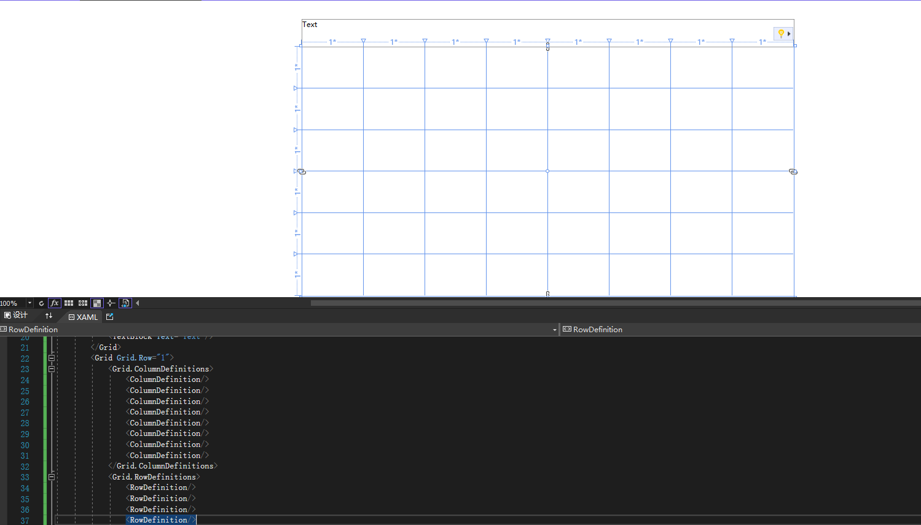Click the top margin chain-link anchor
Image resolution: width=921 pixels, height=525 pixels.
[x=547, y=47]
